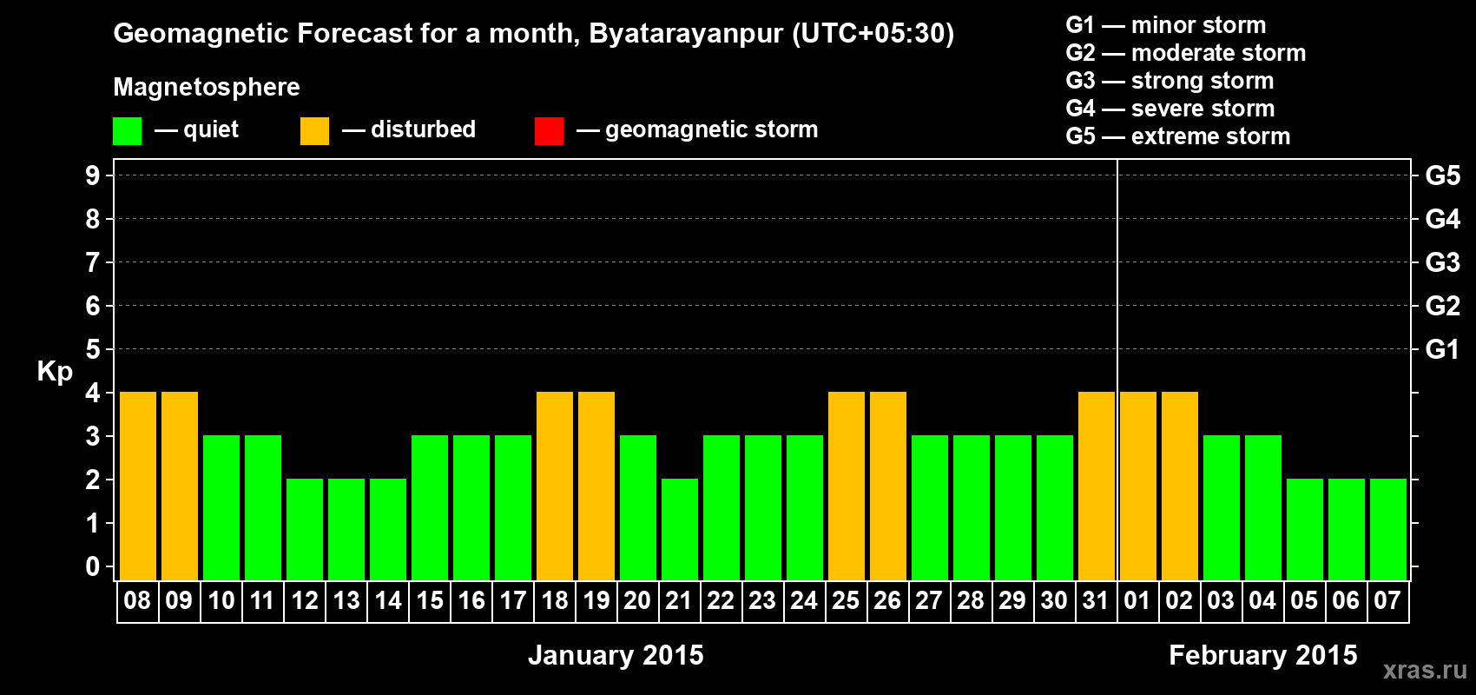This screenshot has width=1476, height=695.
Task: Click the orange disturbed legend swatch
Action: click(314, 131)
